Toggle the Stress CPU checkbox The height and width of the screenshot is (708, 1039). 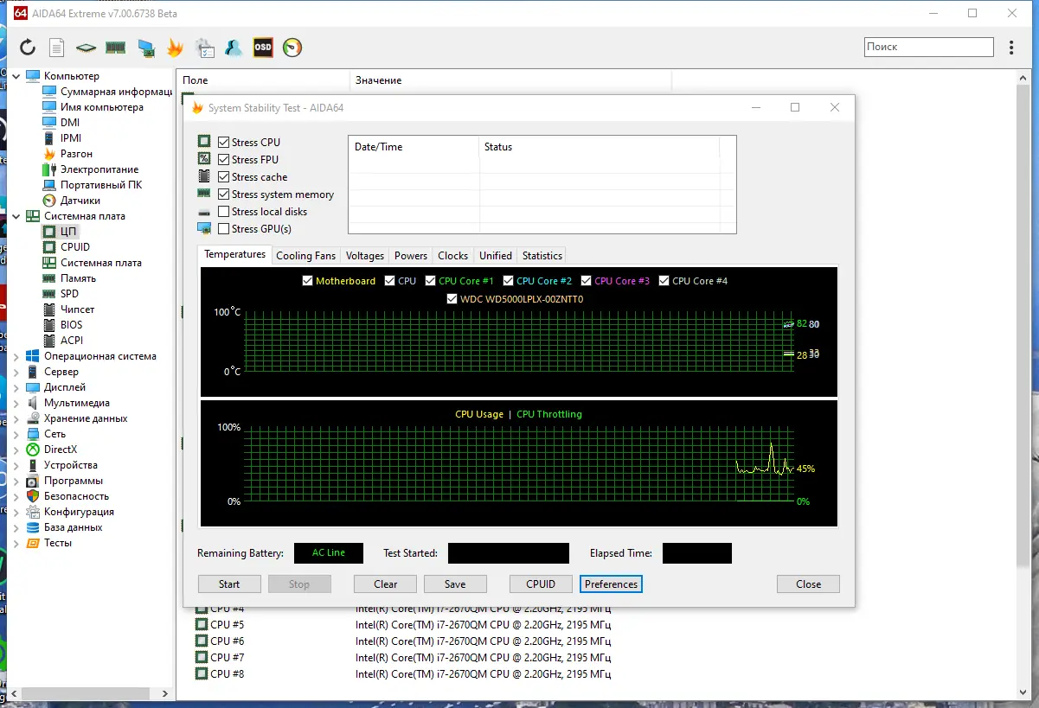(x=224, y=142)
